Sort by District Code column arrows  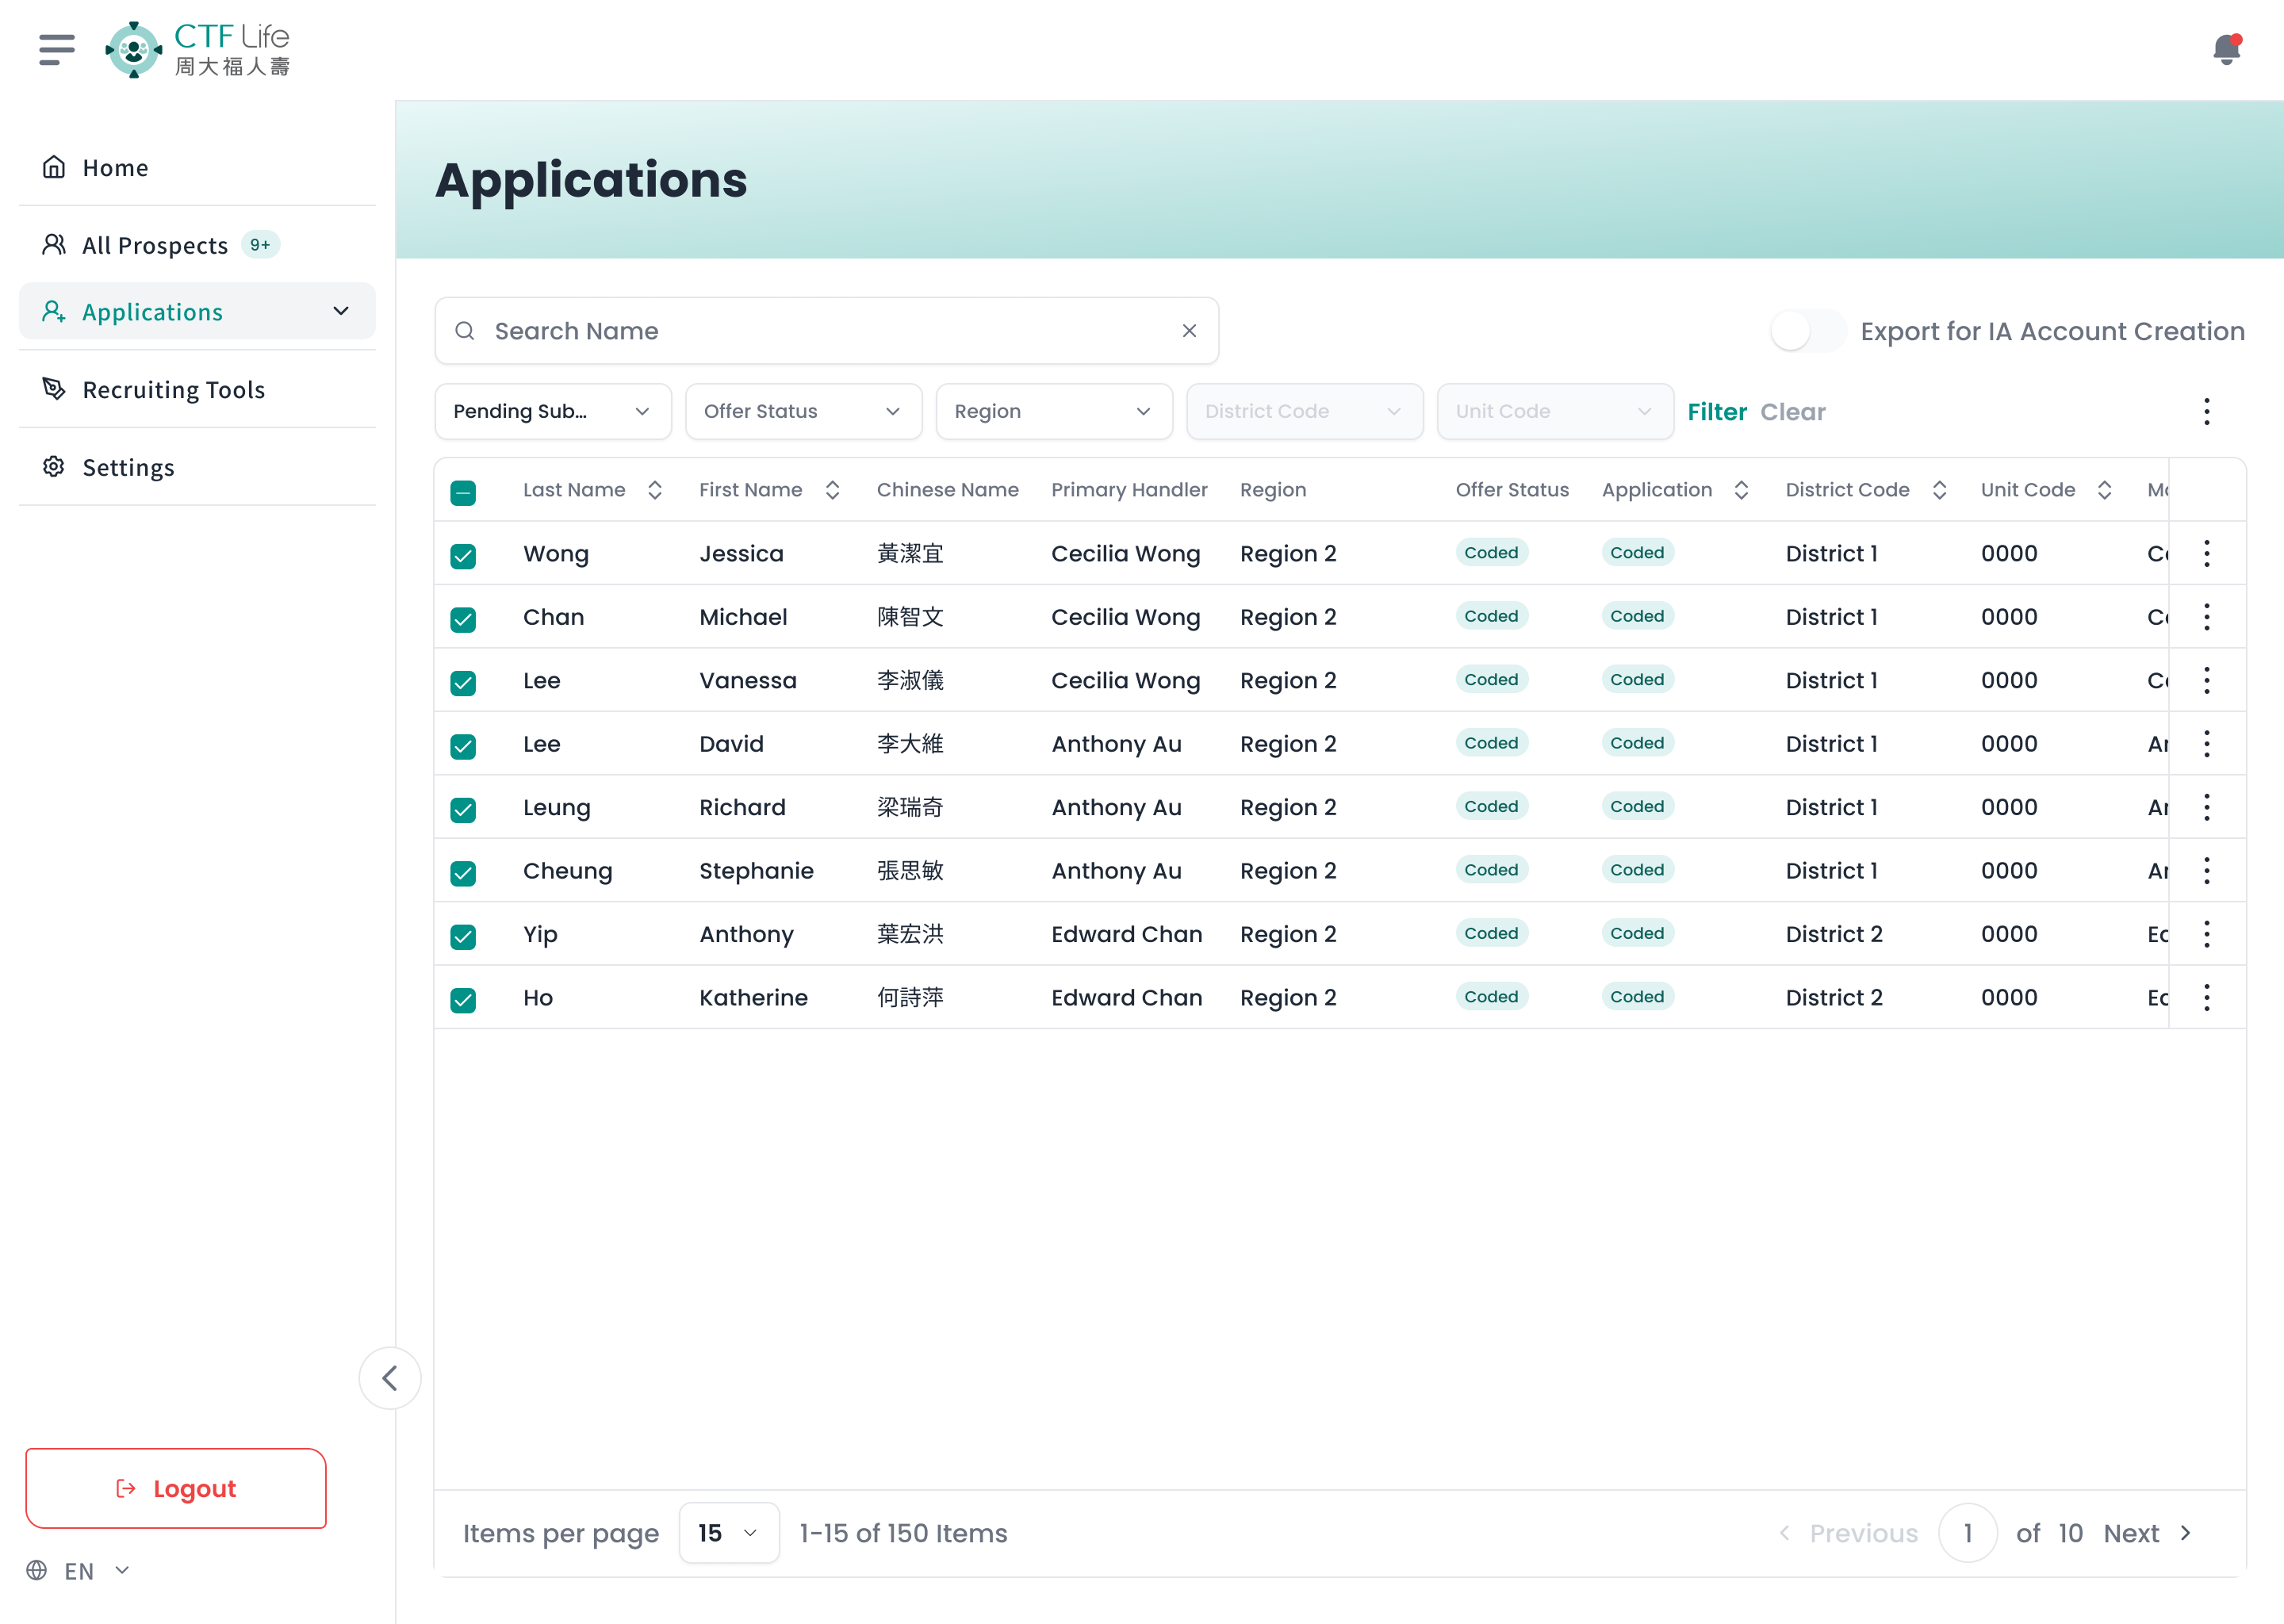coord(1939,490)
